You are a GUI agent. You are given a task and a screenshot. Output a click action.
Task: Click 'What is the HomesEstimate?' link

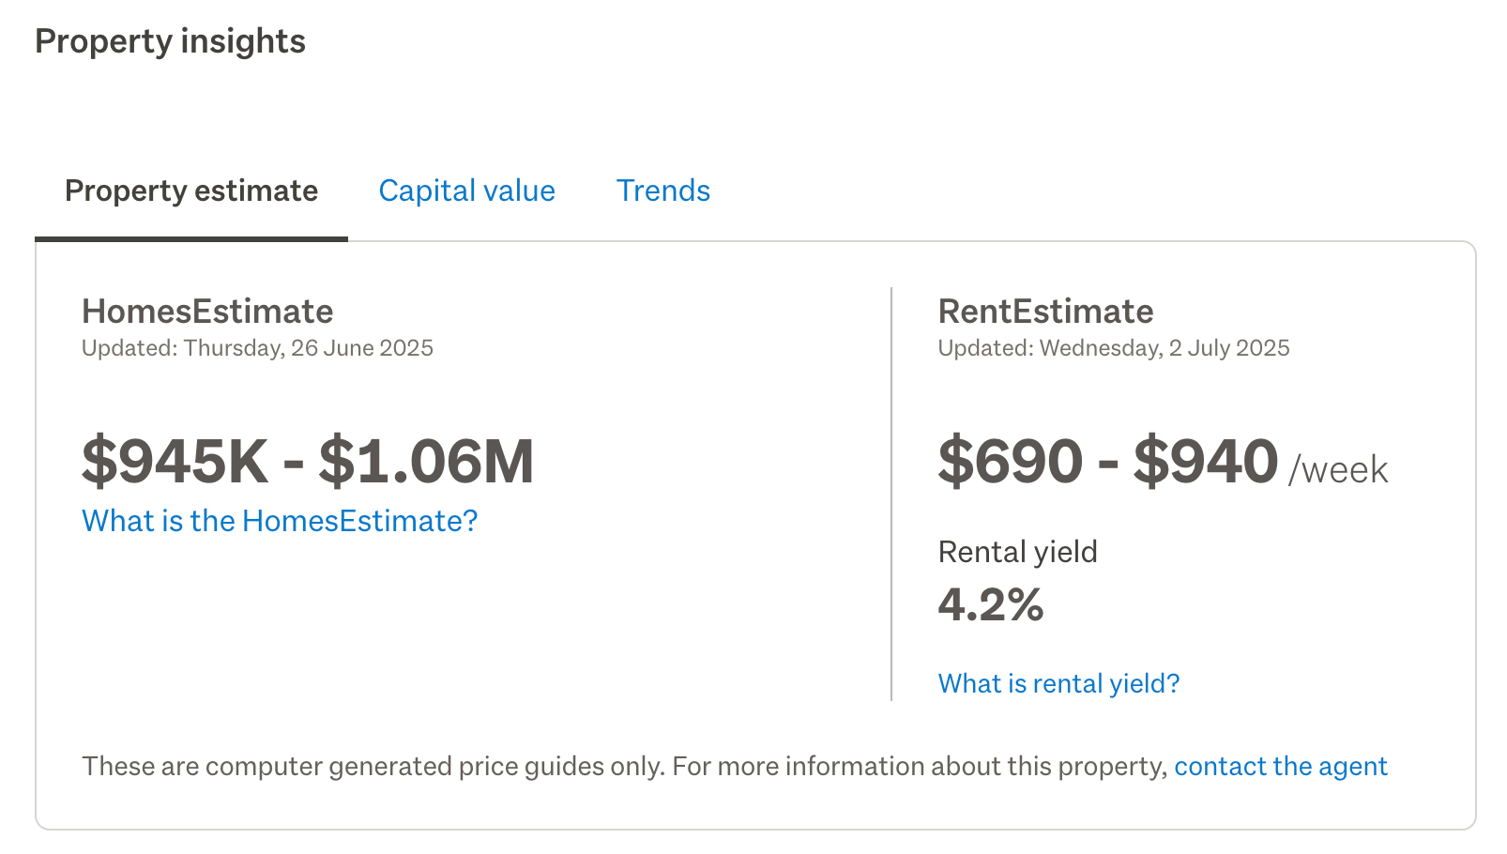pyautogui.click(x=280, y=521)
